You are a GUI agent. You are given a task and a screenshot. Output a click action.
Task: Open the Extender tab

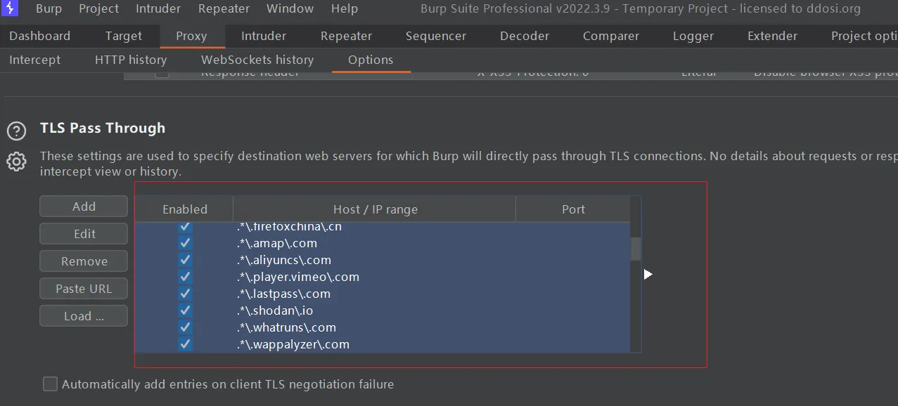point(772,36)
